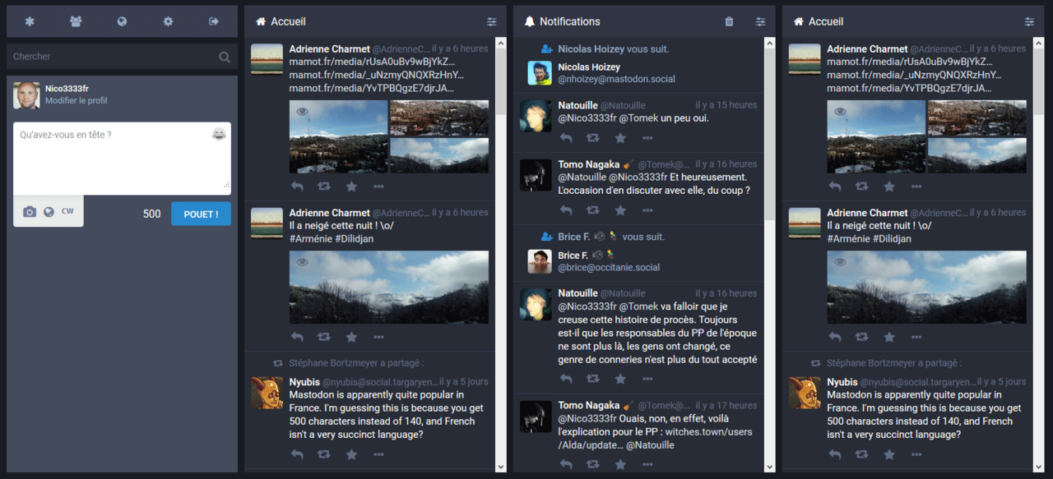
Task: Click the camera icon to attach media
Action: click(x=30, y=212)
